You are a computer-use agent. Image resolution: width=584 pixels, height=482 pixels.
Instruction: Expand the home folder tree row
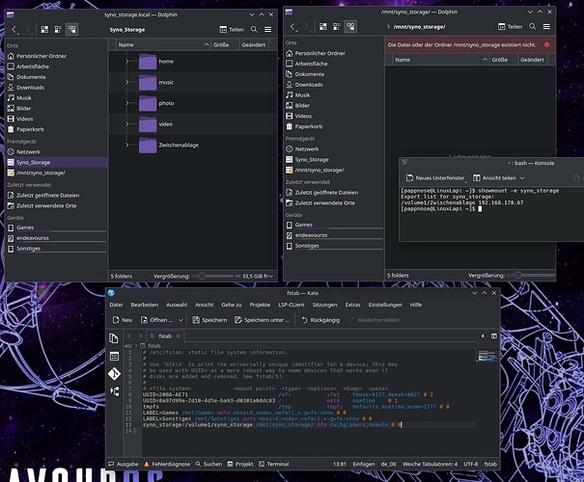tap(127, 62)
